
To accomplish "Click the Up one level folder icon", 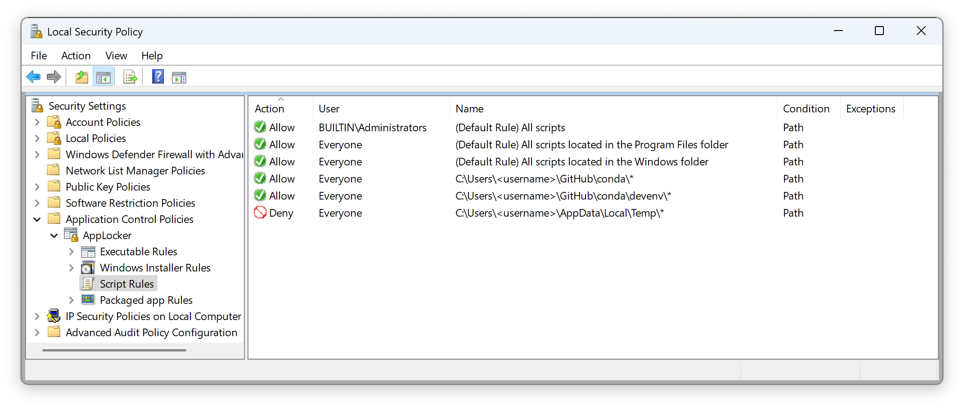I will point(81,77).
